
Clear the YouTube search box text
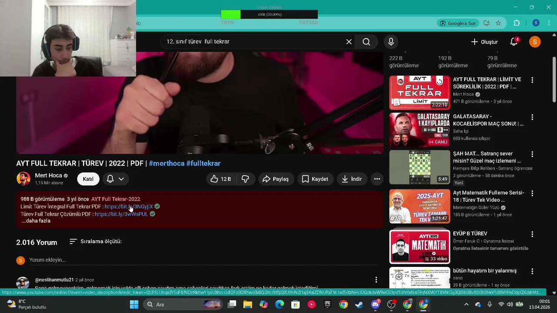tap(349, 42)
